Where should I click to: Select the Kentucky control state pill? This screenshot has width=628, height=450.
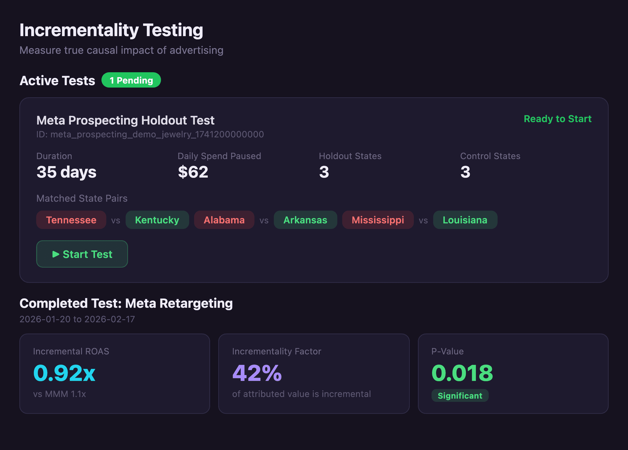157,220
